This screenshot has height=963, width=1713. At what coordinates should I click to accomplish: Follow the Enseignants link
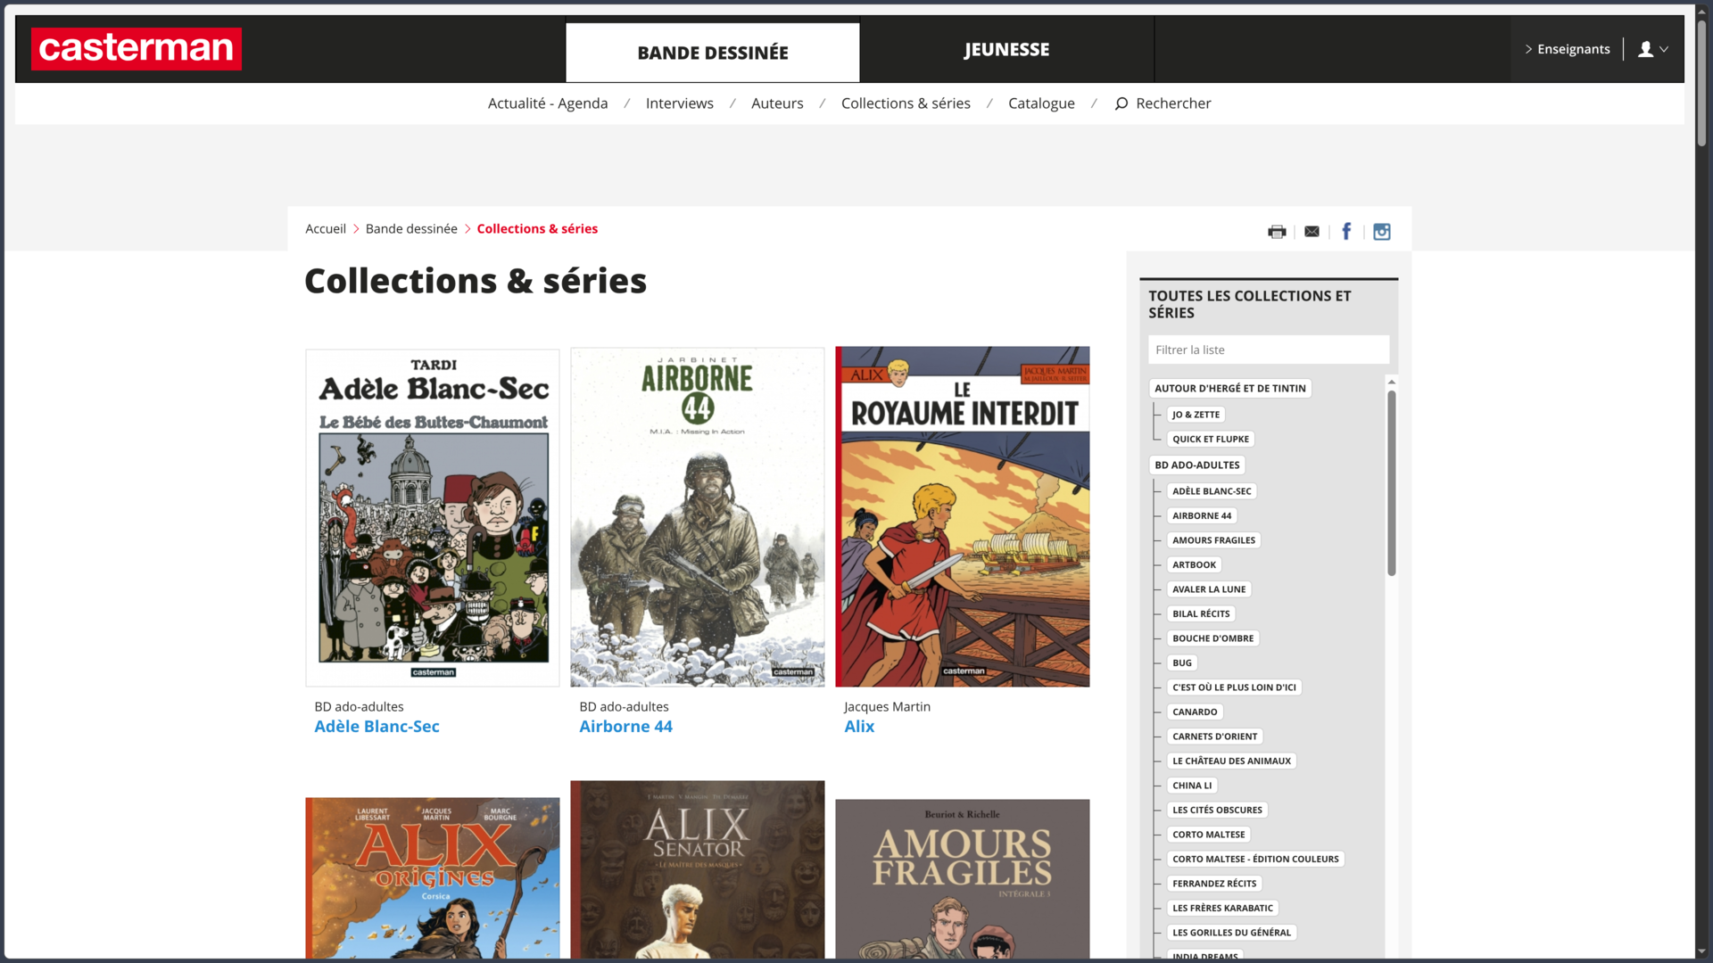click(x=1568, y=49)
